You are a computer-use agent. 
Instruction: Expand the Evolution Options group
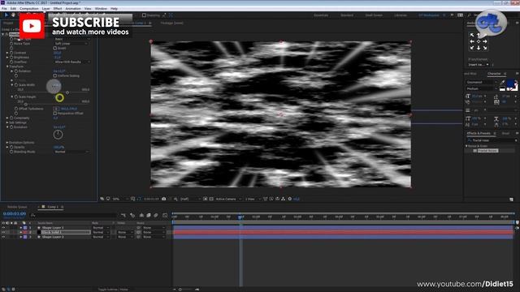tap(7, 143)
